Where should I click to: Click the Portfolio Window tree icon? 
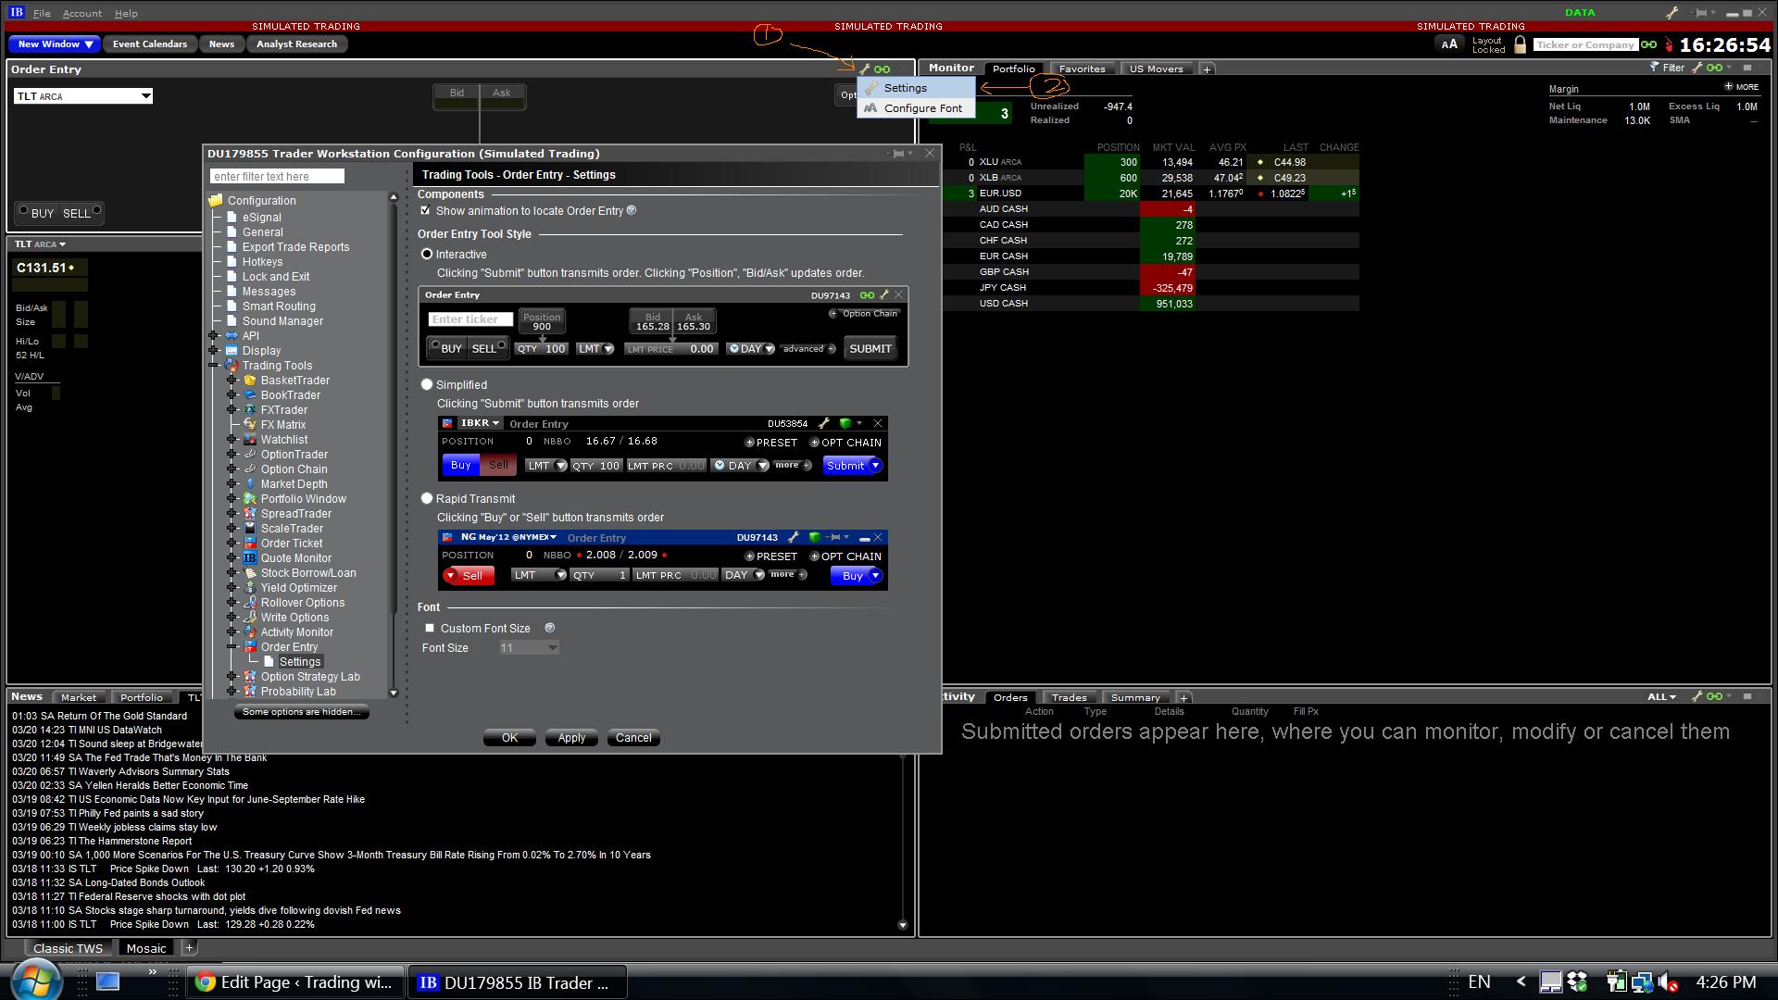point(249,499)
